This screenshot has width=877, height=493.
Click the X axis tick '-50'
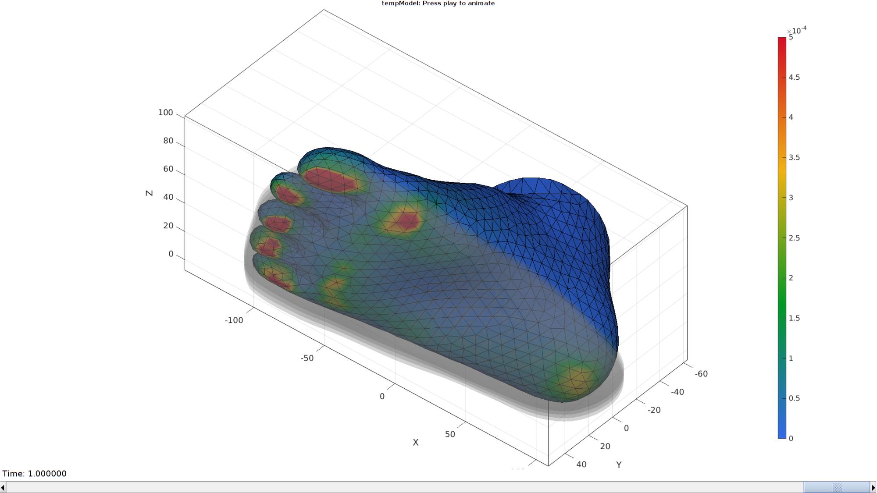pyautogui.click(x=307, y=358)
